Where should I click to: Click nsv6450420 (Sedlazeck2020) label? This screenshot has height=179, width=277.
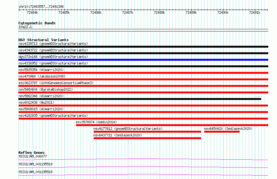point(228,129)
